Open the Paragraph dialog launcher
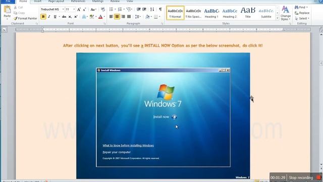 pyautogui.click(x=162, y=24)
